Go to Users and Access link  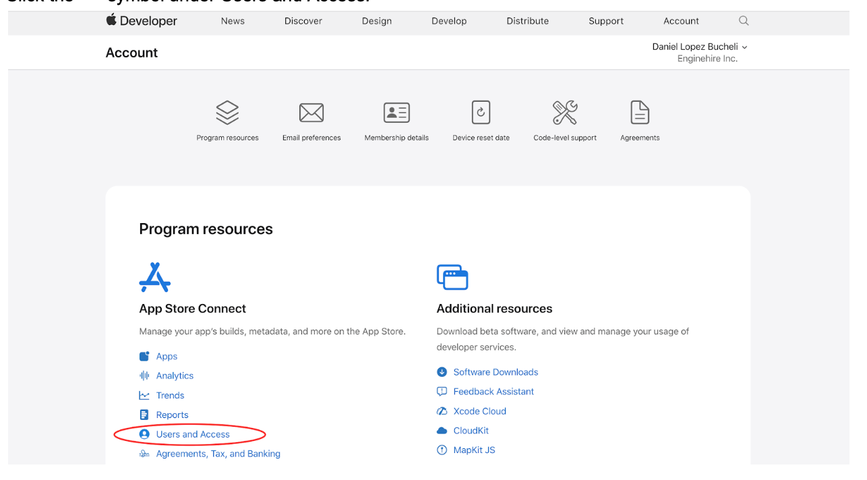pos(193,435)
